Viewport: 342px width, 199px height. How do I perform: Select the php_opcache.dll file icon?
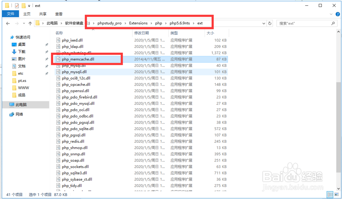tap(58, 84)
